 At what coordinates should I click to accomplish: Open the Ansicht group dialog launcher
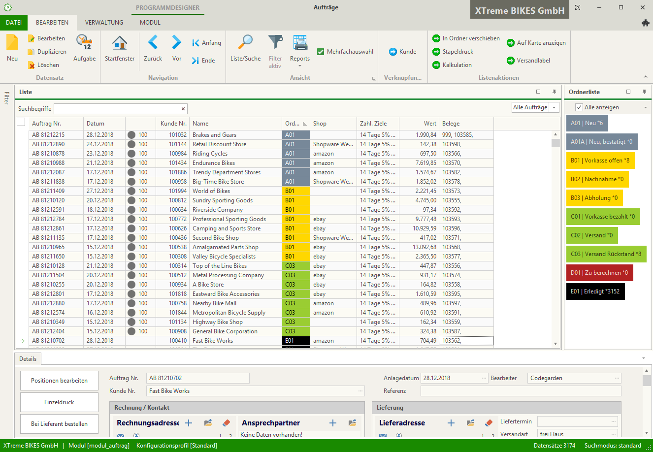click(373, 78)
